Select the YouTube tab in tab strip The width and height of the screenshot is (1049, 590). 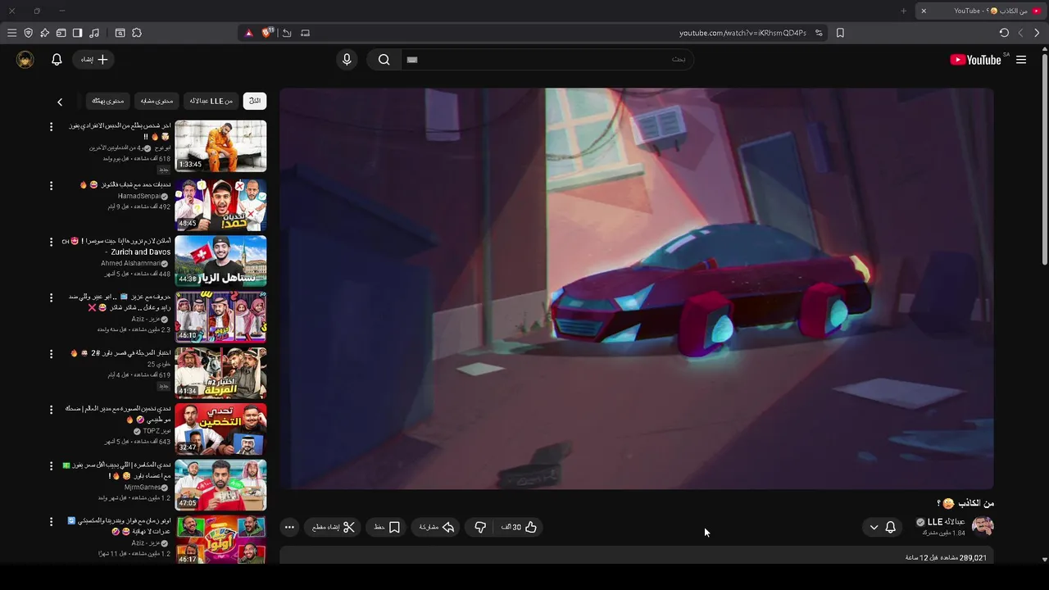point(981,11)
